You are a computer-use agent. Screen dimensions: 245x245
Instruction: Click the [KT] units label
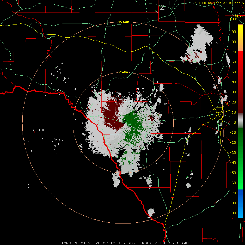[x=232, y=19]
